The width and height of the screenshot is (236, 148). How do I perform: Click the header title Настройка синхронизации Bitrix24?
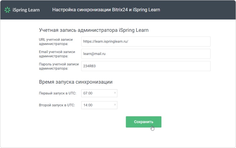[106, 10]
